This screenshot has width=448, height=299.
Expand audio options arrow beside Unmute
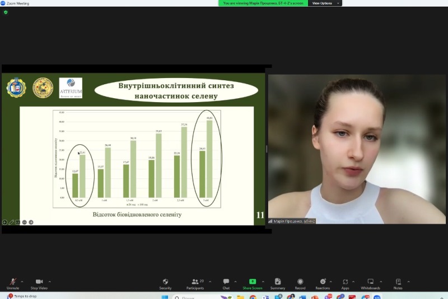pyautogui.click(x=22, y=282)
